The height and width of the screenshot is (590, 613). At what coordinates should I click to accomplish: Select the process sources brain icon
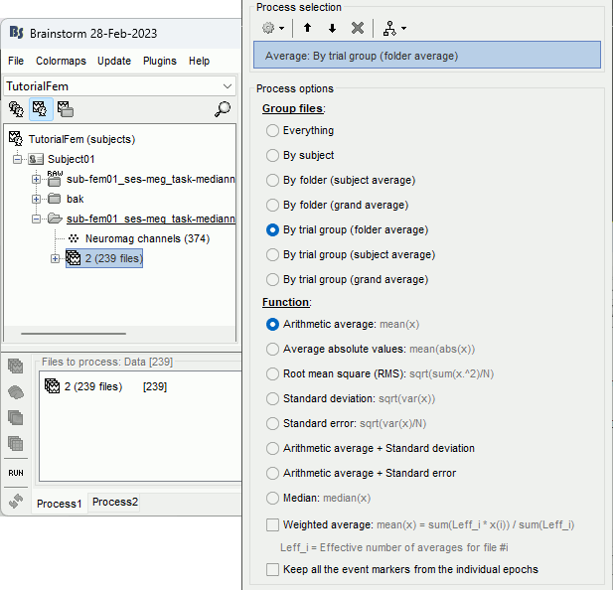click(16, 392)
